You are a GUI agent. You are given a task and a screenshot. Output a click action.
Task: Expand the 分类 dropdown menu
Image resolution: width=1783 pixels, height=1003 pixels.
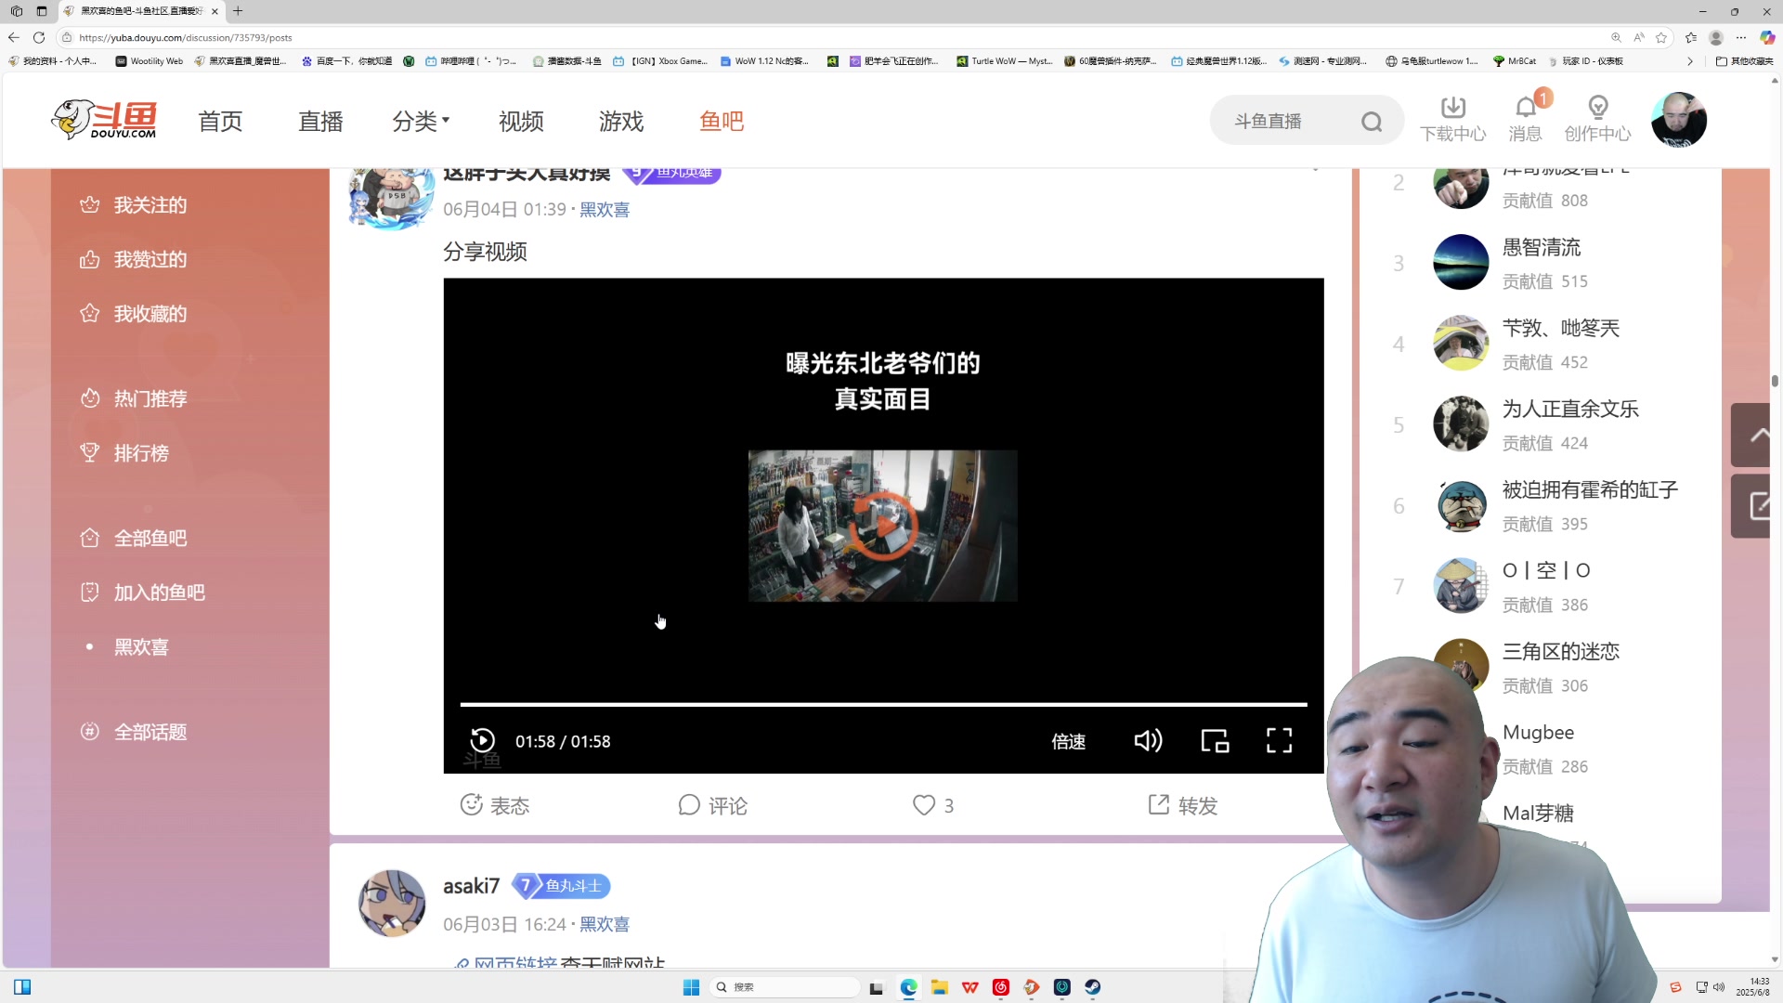(x=421, y=122)
